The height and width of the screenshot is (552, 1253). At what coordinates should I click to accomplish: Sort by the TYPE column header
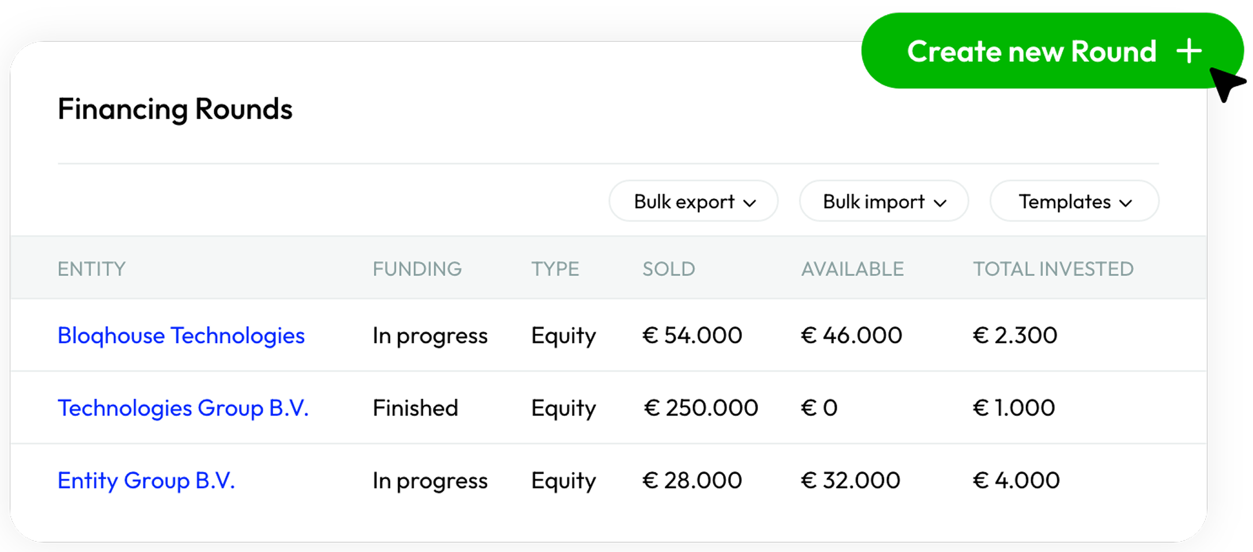click(x=555, y=269)
